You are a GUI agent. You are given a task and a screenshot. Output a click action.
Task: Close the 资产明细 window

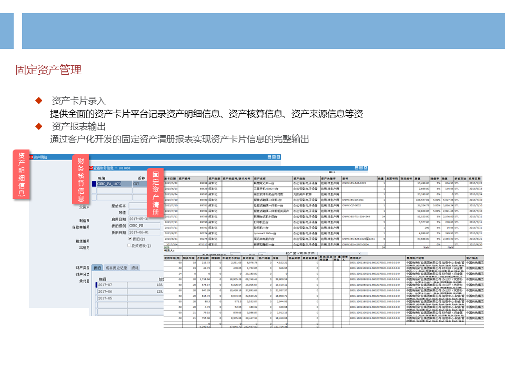click(x=279, y=157)
